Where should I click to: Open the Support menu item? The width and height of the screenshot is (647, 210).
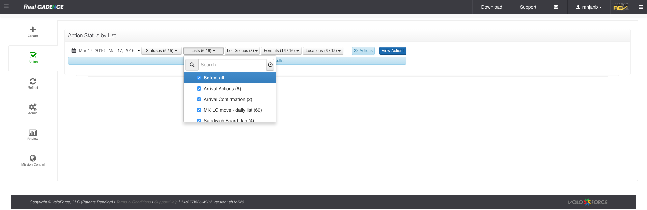[528, 7]
